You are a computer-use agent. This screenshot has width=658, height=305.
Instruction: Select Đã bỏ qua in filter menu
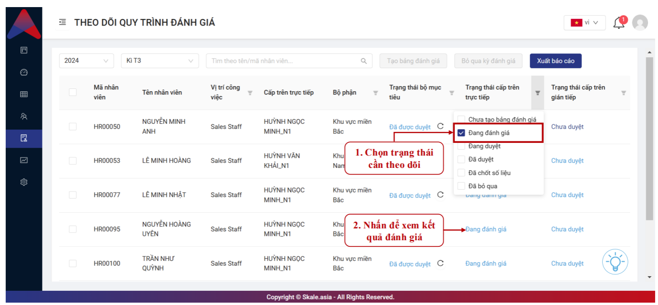(461, 186)
